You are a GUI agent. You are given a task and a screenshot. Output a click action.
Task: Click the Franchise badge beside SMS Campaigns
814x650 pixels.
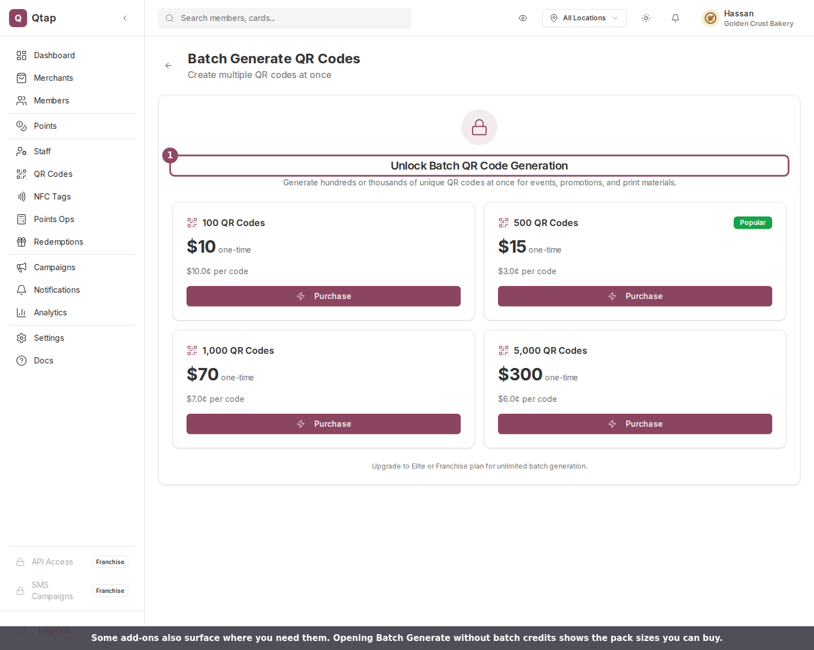coord(110,591)
